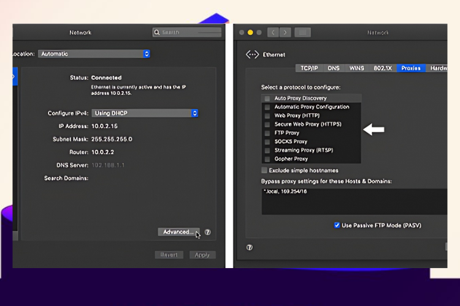Switch to the DNS tab
Viewport: 460px width, 306px height.
pyautogui.click(x=334, y=68)
